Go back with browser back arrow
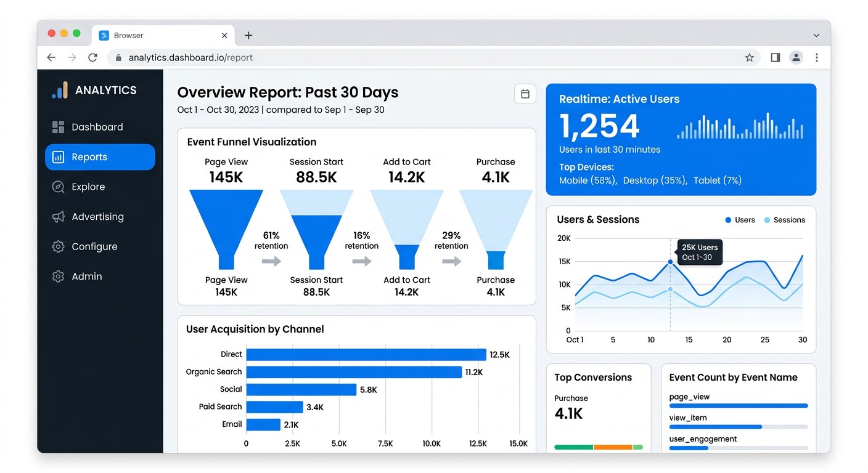Viewport: 868px width, 473px height. coord(51,57)
